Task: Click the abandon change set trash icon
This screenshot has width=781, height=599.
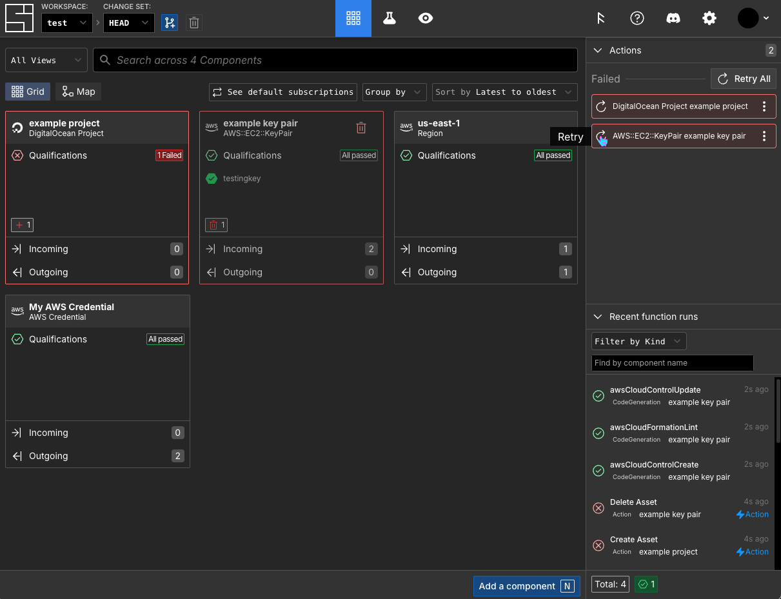Action: (x=194, y=23)
